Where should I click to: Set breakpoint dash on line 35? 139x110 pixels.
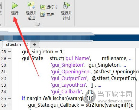(x=10, y=98)
